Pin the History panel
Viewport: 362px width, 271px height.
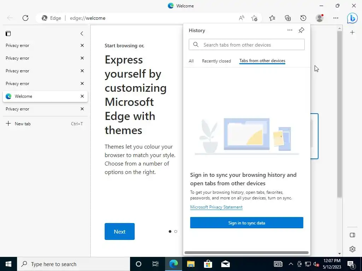[x=301, y=30]
